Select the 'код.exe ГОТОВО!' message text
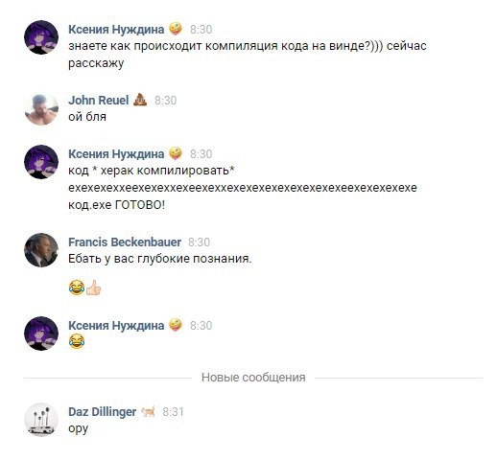The height and width of the screenshot is (461, 497). (116, 205)
